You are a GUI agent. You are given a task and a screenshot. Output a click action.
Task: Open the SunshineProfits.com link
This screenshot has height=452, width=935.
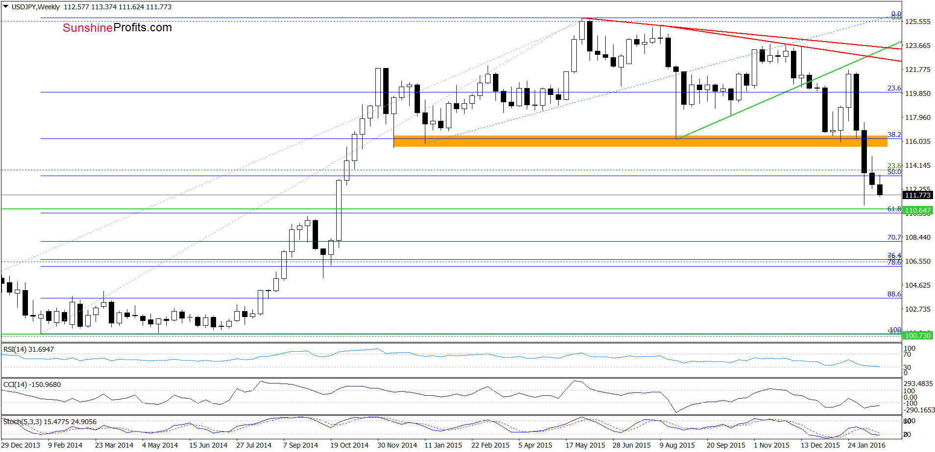(117, 28)
